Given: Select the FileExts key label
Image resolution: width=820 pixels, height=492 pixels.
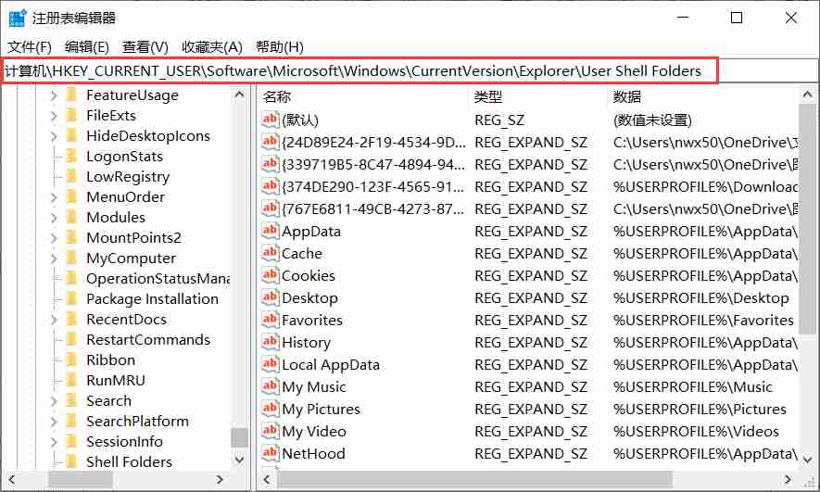Looking at the screenshot, I should 111,116.
